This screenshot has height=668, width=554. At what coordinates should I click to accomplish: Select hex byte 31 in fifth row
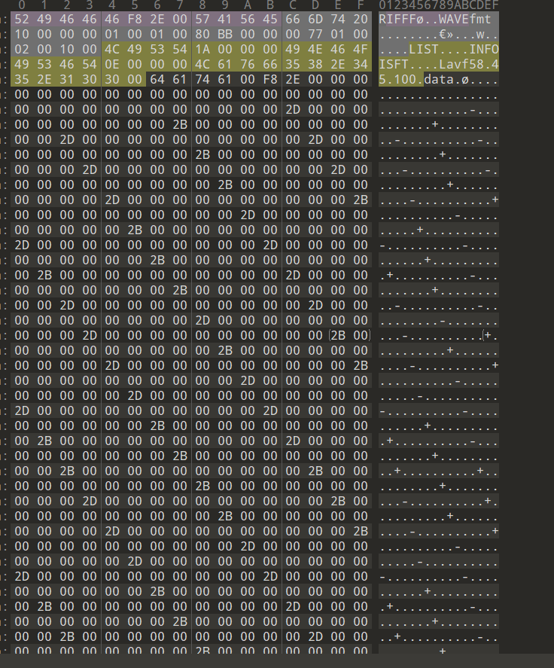66,79
